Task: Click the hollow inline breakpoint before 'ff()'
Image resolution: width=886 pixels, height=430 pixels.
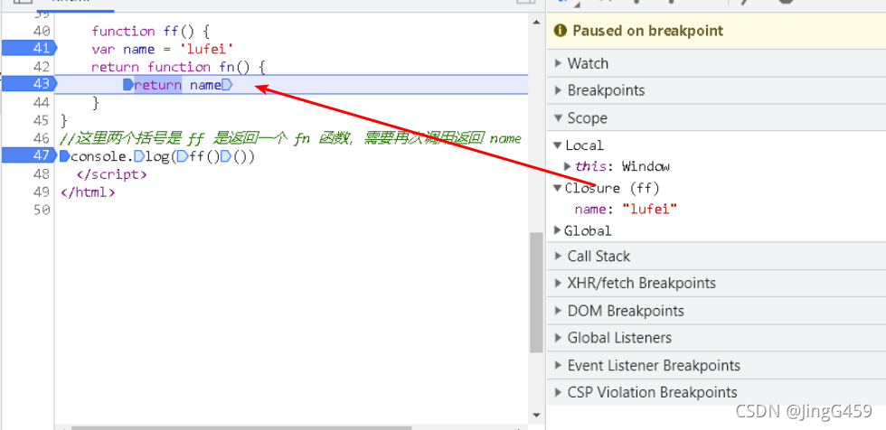Action: [x=182, y=157]
